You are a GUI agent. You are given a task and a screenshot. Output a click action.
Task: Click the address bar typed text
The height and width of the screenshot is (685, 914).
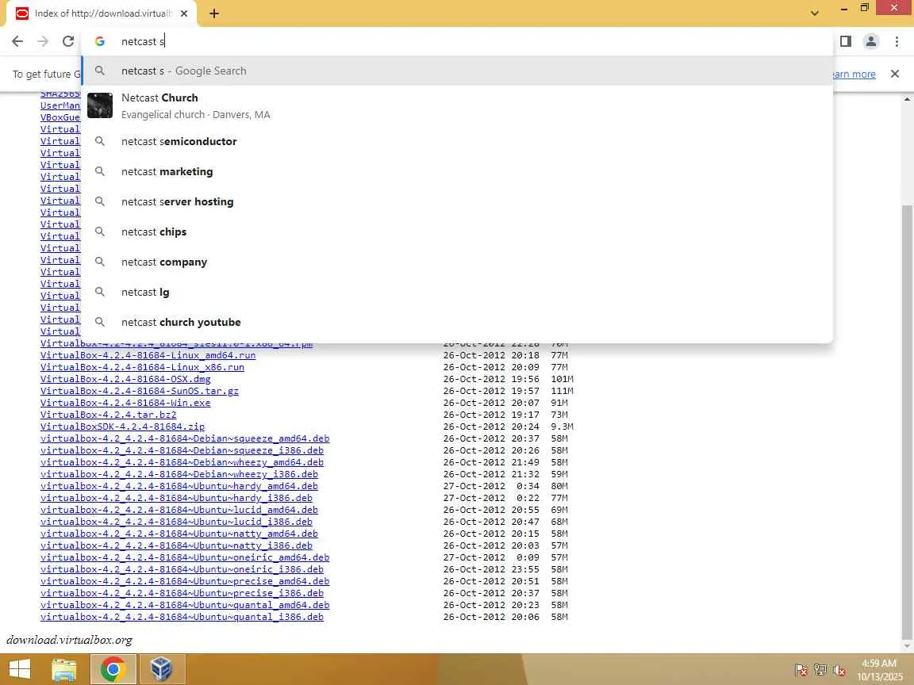[143, 41]
